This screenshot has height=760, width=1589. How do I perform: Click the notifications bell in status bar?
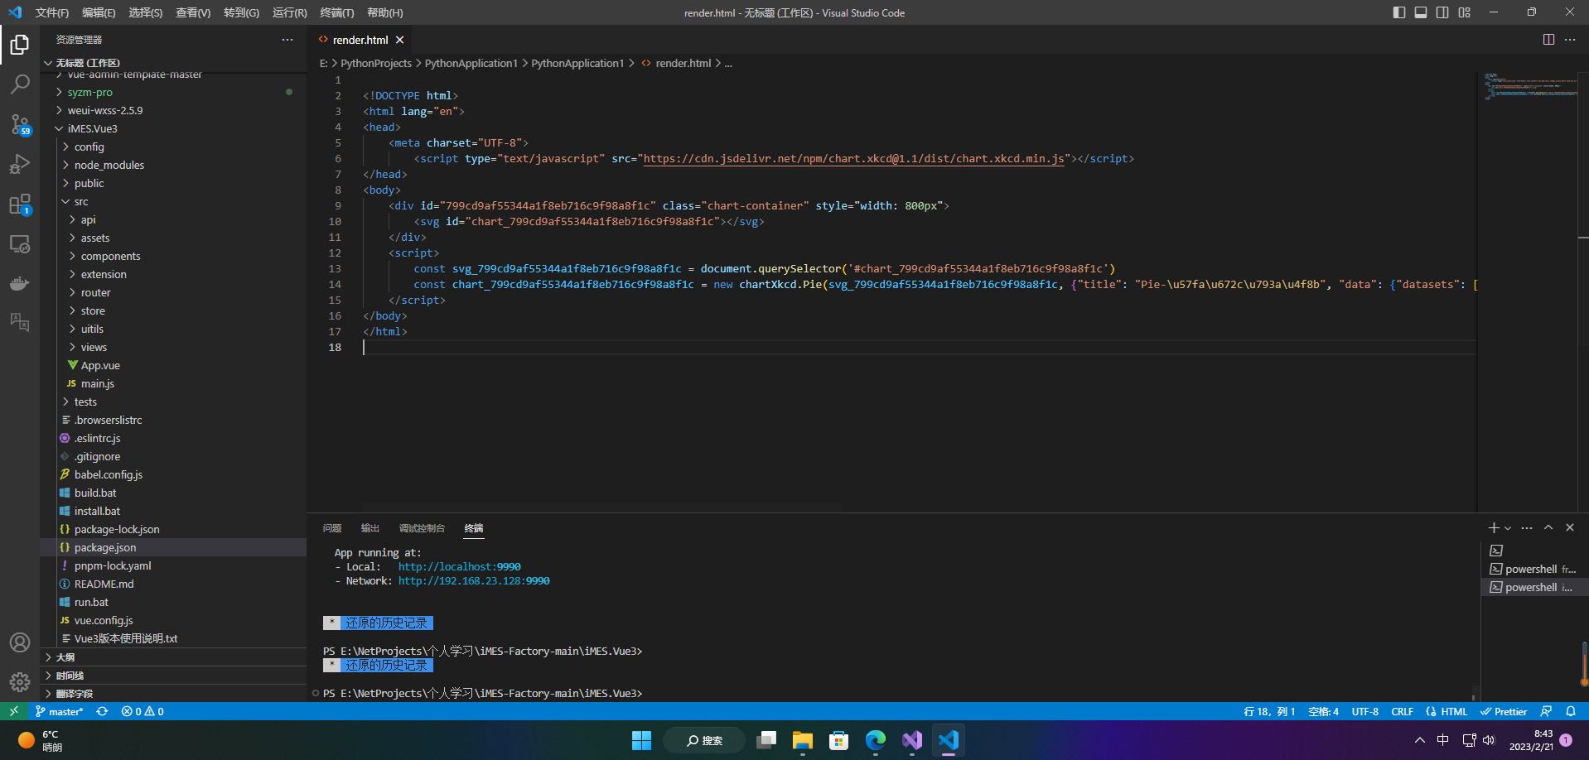[1570, 712]
